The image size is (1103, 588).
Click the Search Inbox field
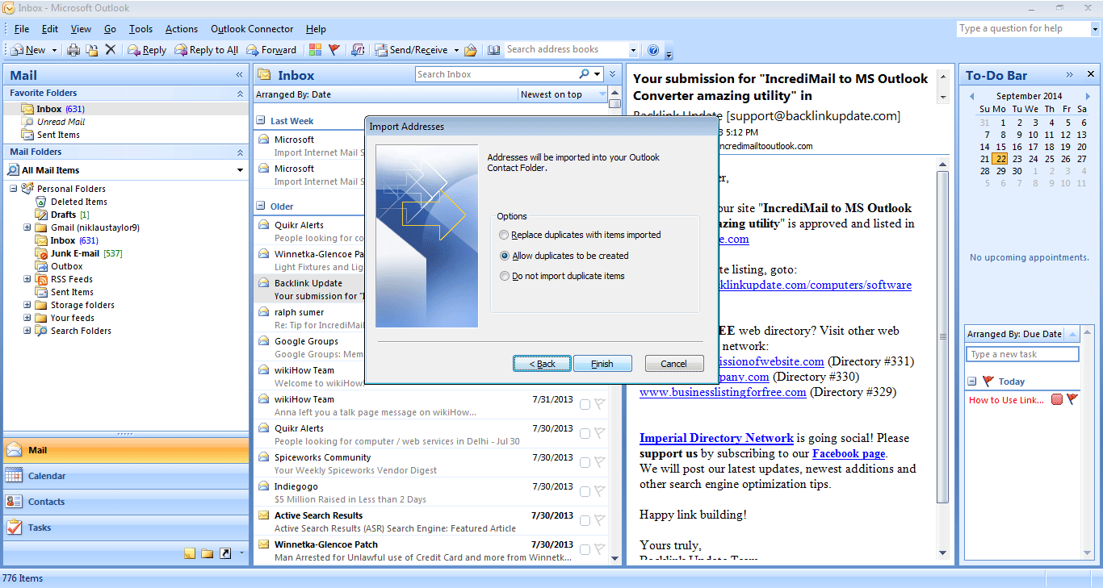pyautogui.click(x=497, y=74)
